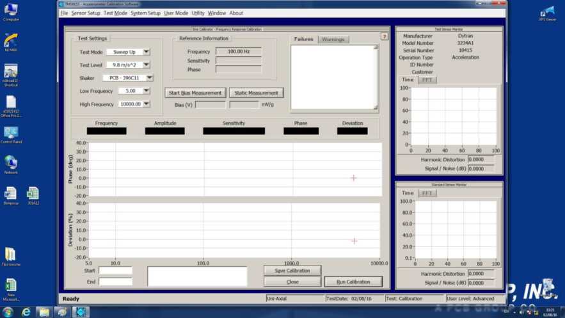Click the file explorer folder taskbar icon
This screenshot has height=318, width=565.
(44, 312)
